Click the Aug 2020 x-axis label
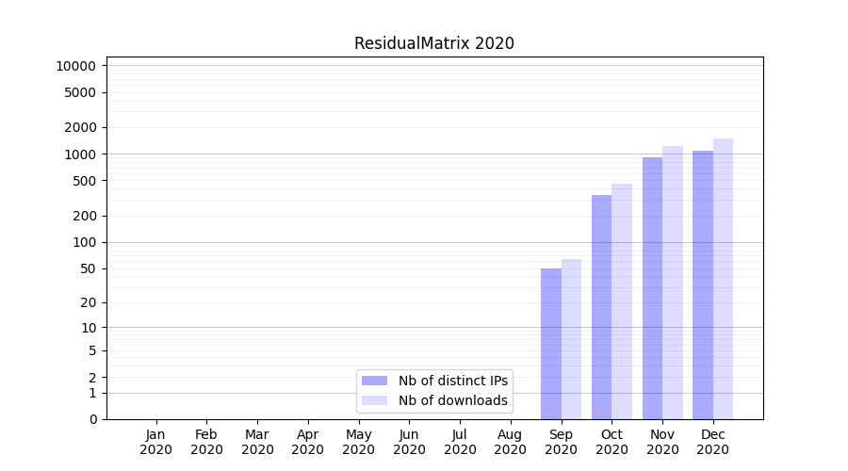The width and height of the screenshot is (848, 471). (x=510, y=442)
